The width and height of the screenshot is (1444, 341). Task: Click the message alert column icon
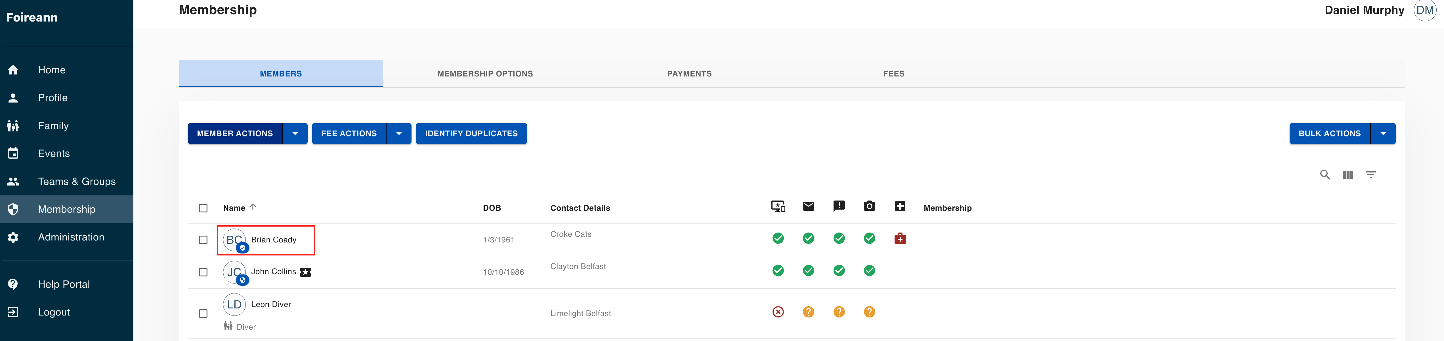(839, 206)
